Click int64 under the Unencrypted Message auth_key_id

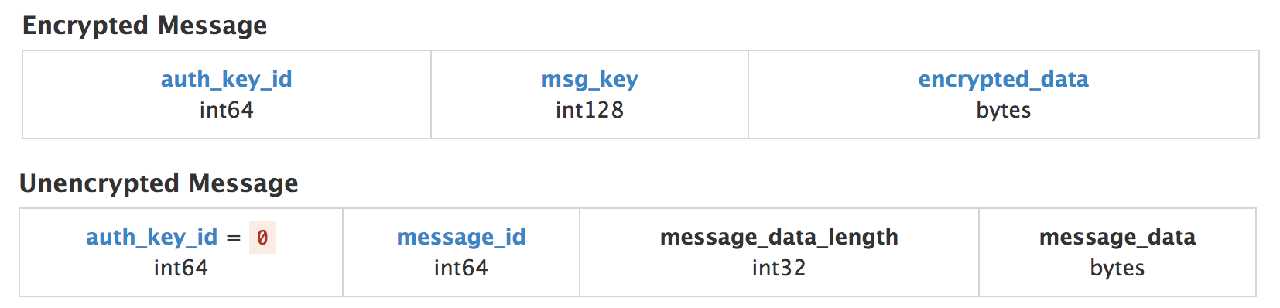[x=181, y=268]
